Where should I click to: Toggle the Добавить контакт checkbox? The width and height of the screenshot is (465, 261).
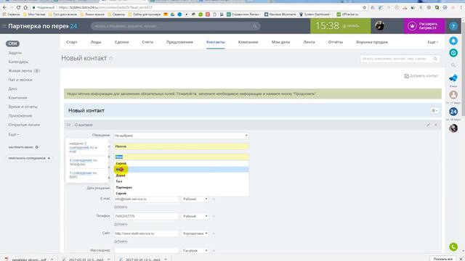point(407,76)
